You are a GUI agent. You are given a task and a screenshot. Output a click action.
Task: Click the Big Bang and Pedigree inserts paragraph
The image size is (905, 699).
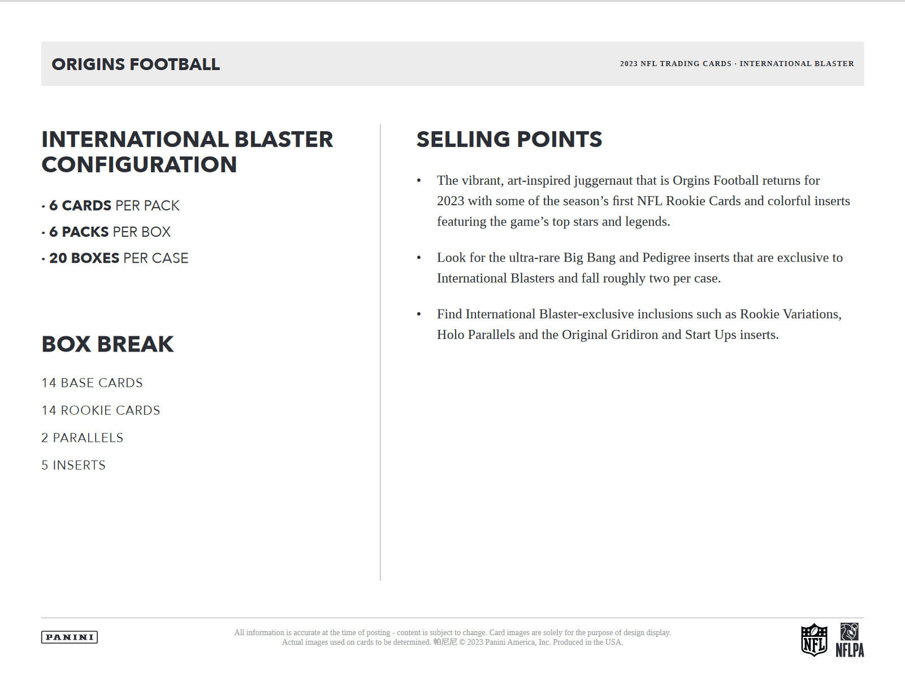639,268
